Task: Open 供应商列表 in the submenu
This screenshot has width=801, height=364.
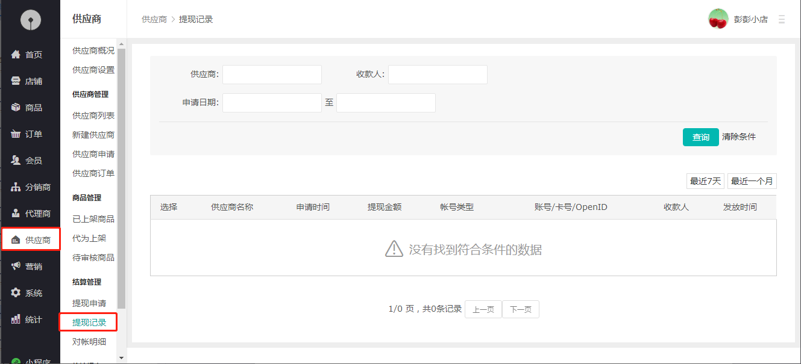Action: pos(93,116)
